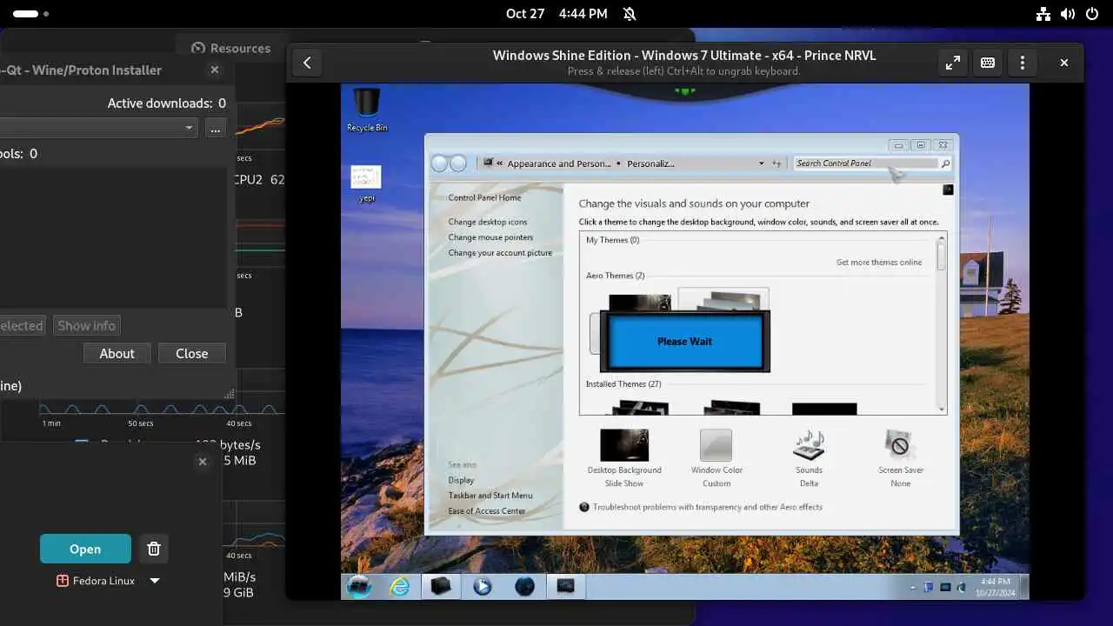The height and width of the screenshot is (626, 1113).
Task: Refresh the Control Panel address bar
Action: [776, 163]
